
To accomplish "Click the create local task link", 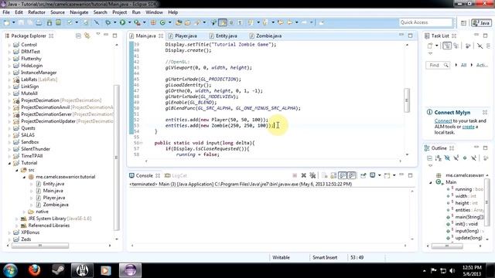I will tap(468, 127).
